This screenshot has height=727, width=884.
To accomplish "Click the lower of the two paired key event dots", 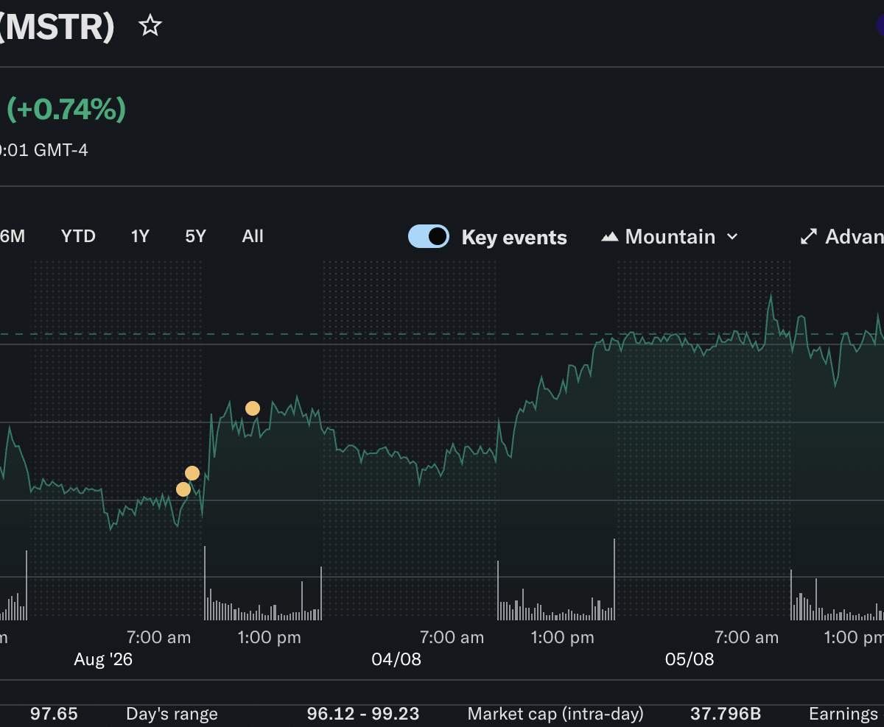I will [x=183, y=489].
